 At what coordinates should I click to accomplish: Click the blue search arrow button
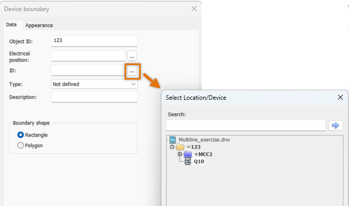click(x=336, y=125)
